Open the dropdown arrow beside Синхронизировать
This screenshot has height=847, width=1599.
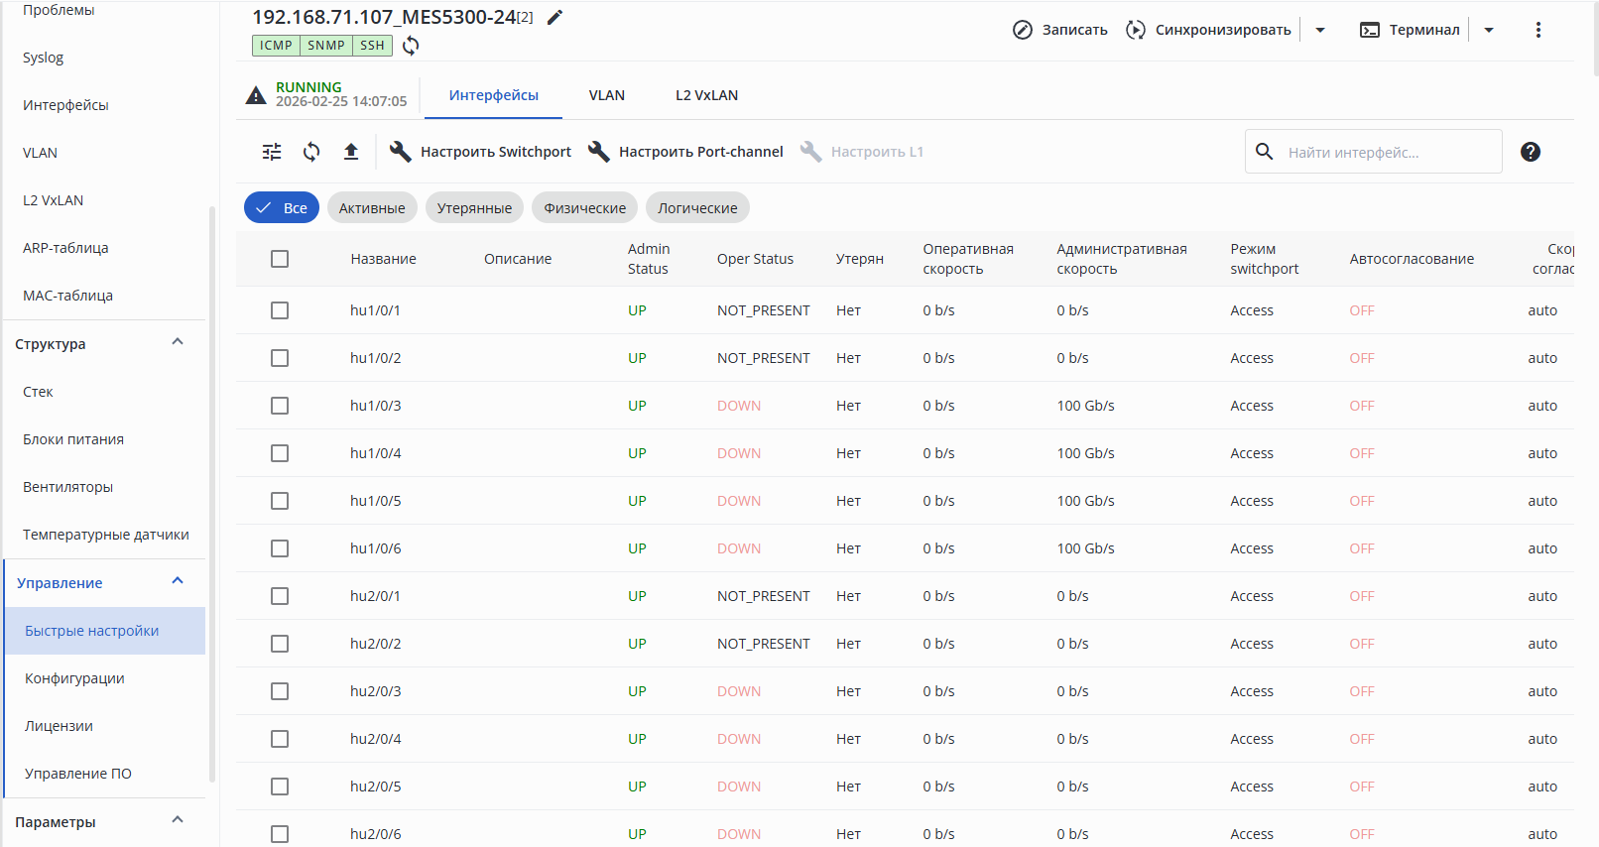[1320, 30]
